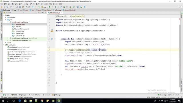This screenshot has width=183, height=103.
Task: Collapse the Gradle Scripts node
Action: [3, 45]
